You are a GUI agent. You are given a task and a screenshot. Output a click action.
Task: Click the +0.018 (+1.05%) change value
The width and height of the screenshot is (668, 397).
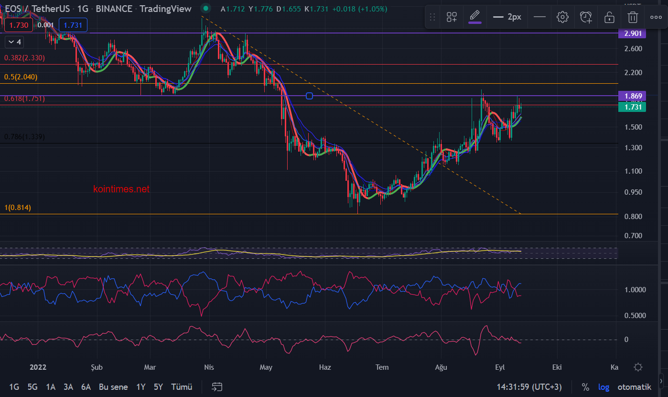point(360,9)
